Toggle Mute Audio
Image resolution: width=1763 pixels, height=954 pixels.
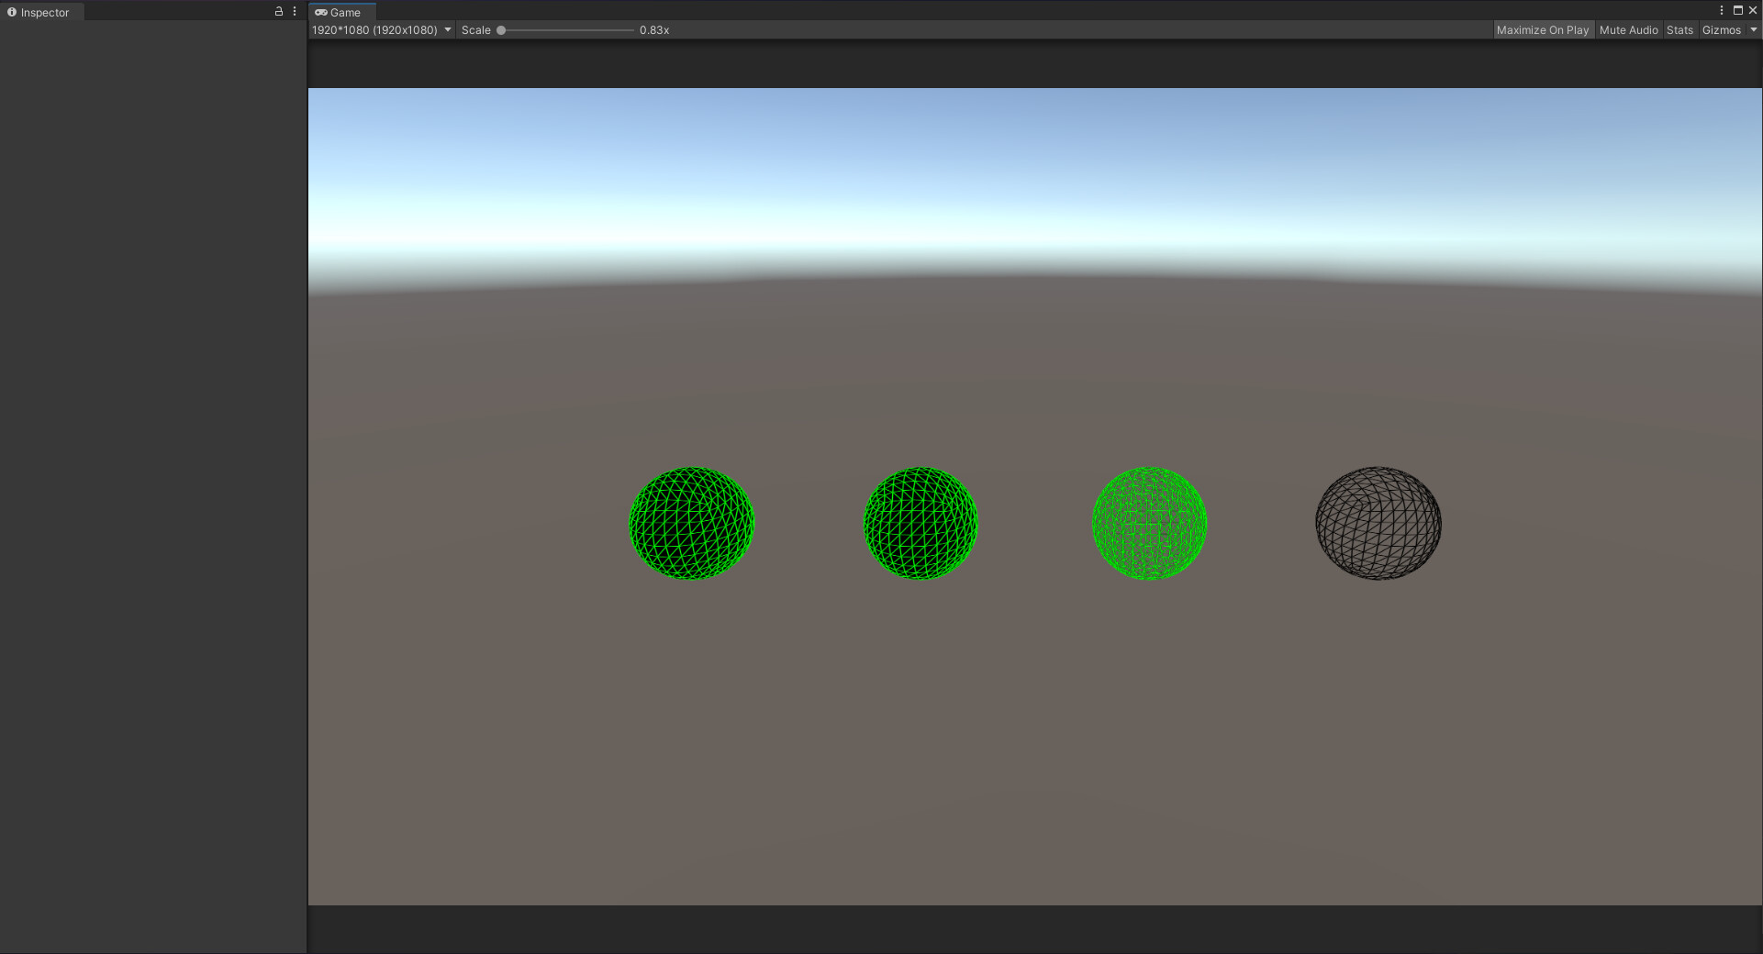pyautogui.click(x=1628, y=30)
